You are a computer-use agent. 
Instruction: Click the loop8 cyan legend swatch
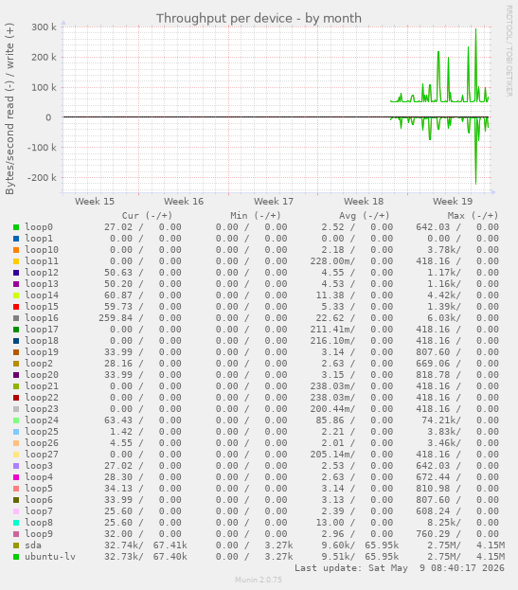[x=16, y=523]
